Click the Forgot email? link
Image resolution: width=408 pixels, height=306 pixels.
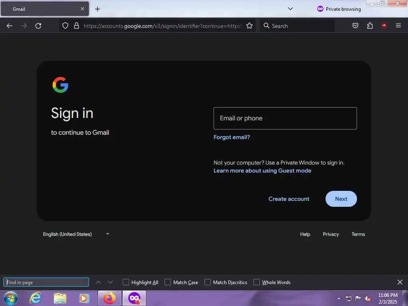pyautogui.click(x=231, y=137)
